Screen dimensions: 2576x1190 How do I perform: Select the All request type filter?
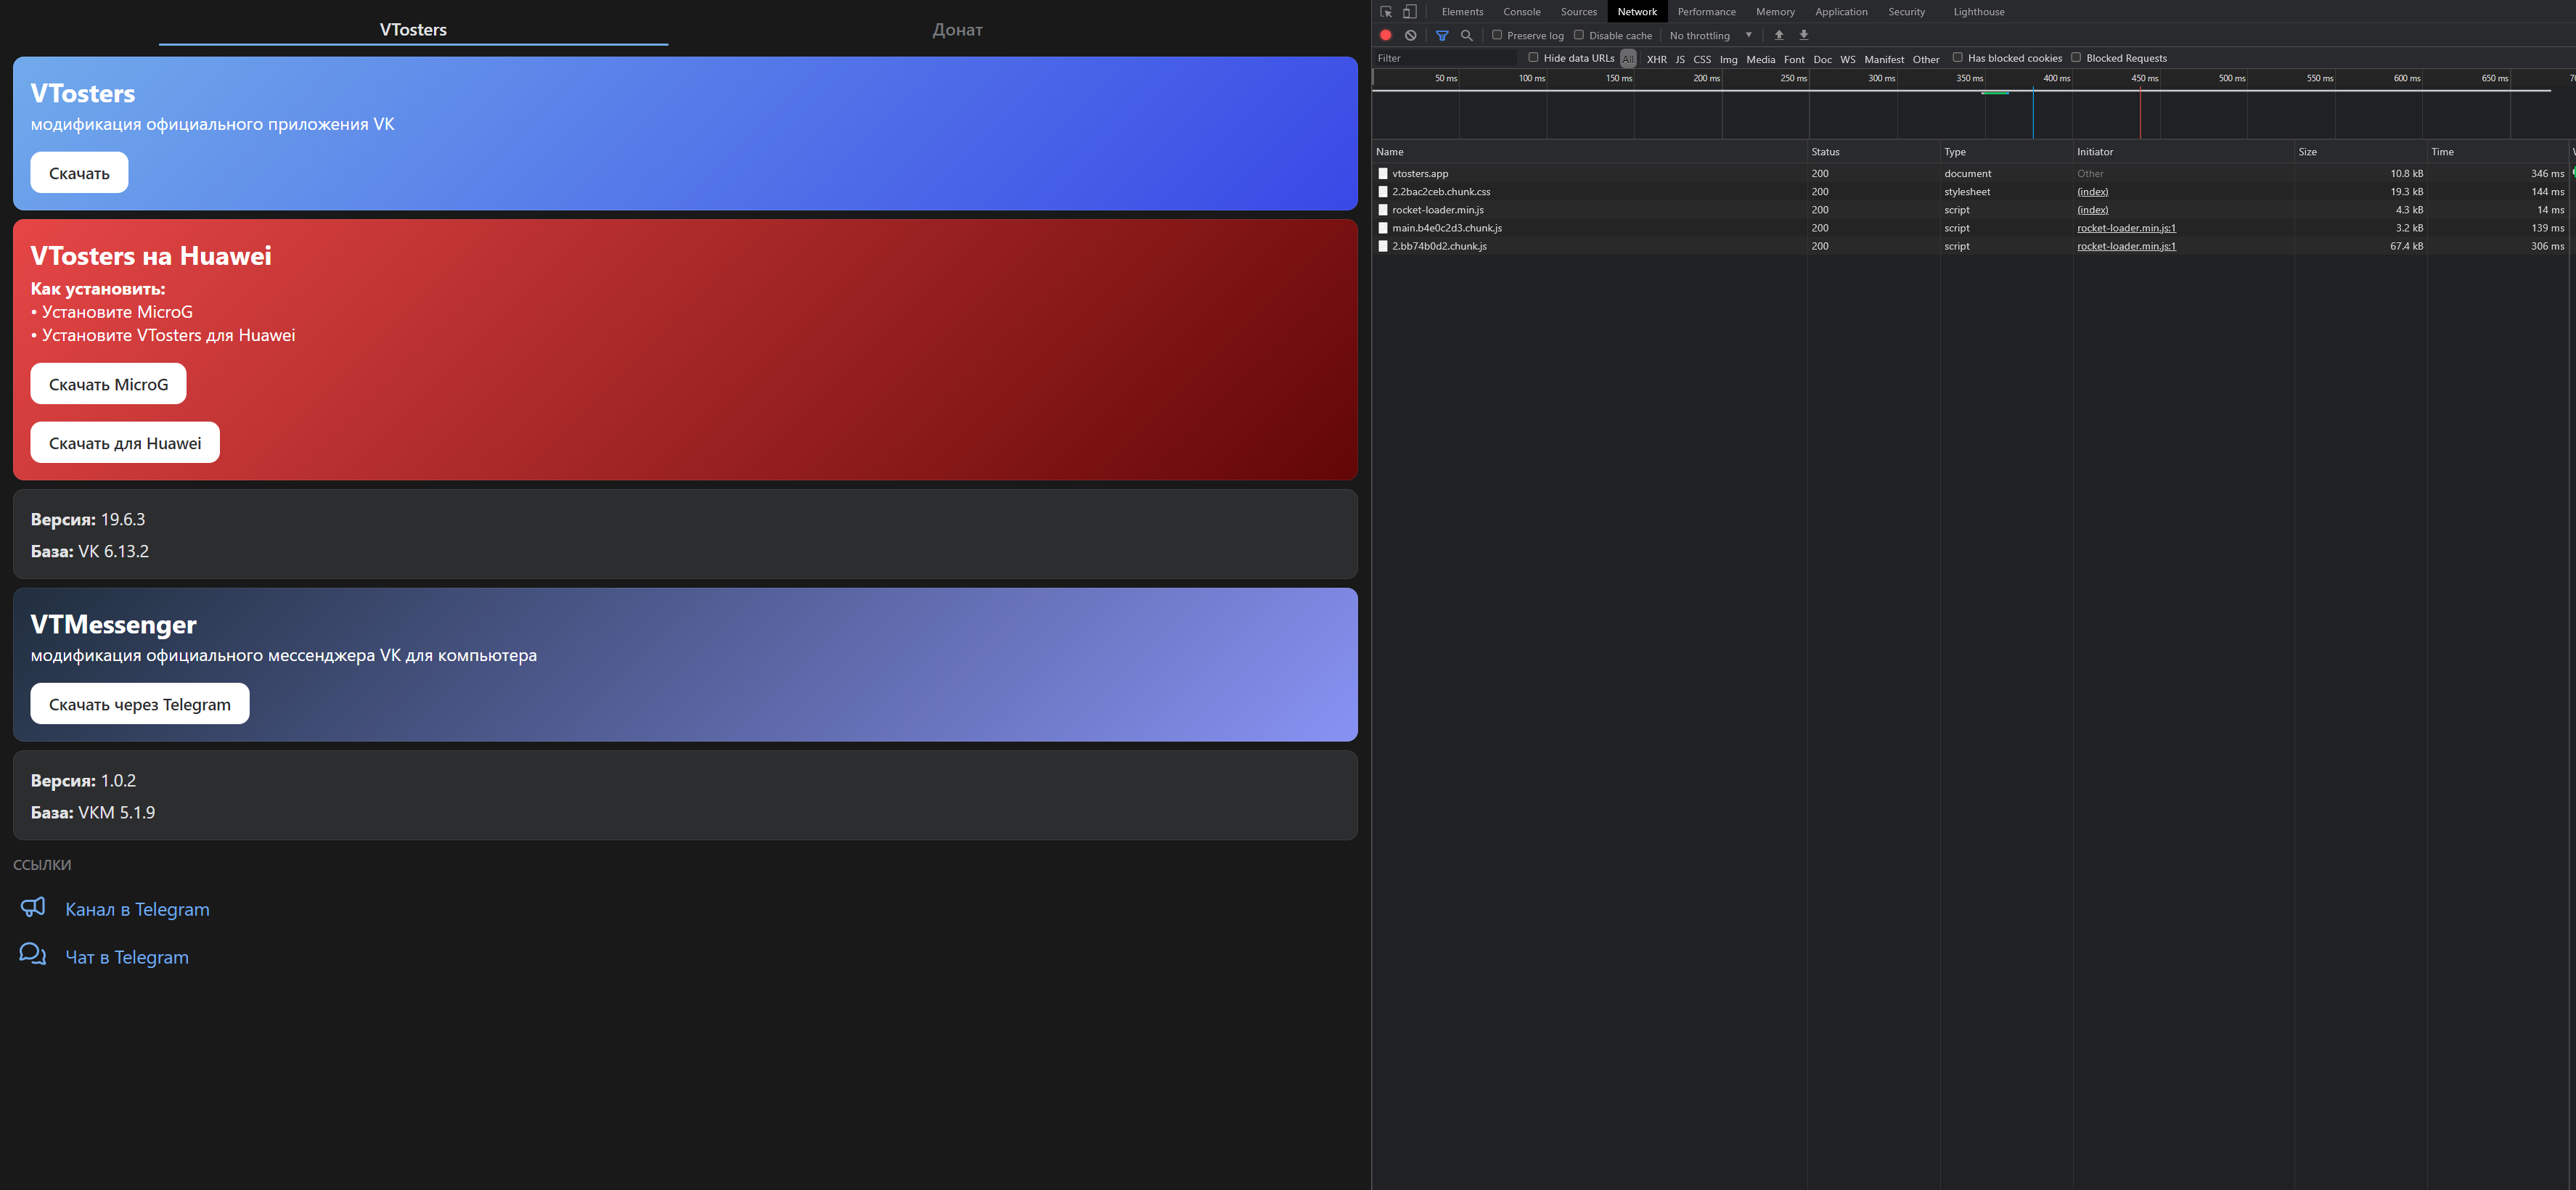coord(1628,59)
